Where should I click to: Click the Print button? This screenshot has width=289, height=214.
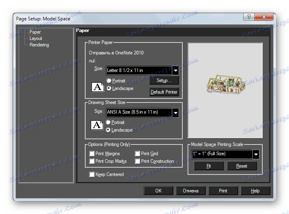click(223, 190)
